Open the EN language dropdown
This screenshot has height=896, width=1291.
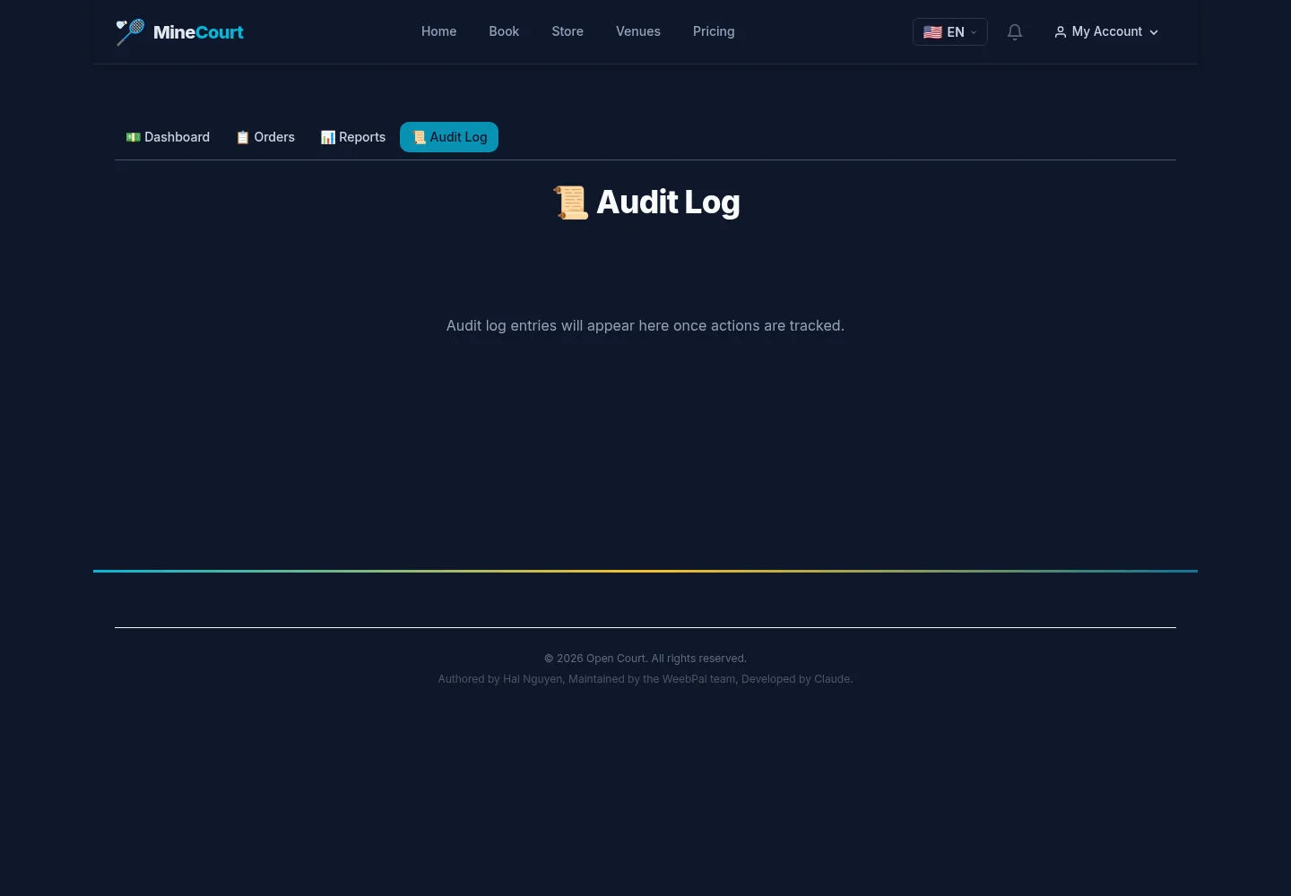(x=950, y=32)
